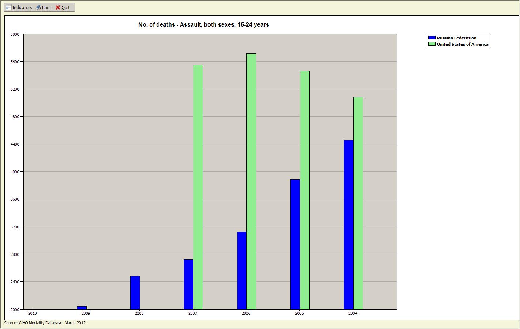Click the 3200 y-axis value
This screenshot has height=329, width=520.
15,227
